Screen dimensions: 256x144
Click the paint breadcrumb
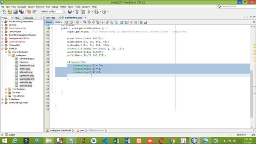pyautogui.click(x=82, y=130)
